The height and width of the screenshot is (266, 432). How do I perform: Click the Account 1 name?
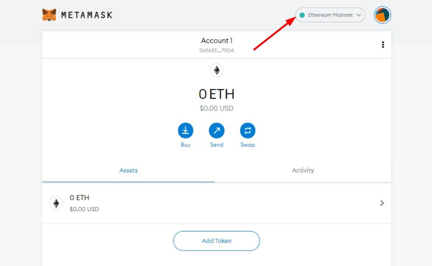tap(217, 41)
